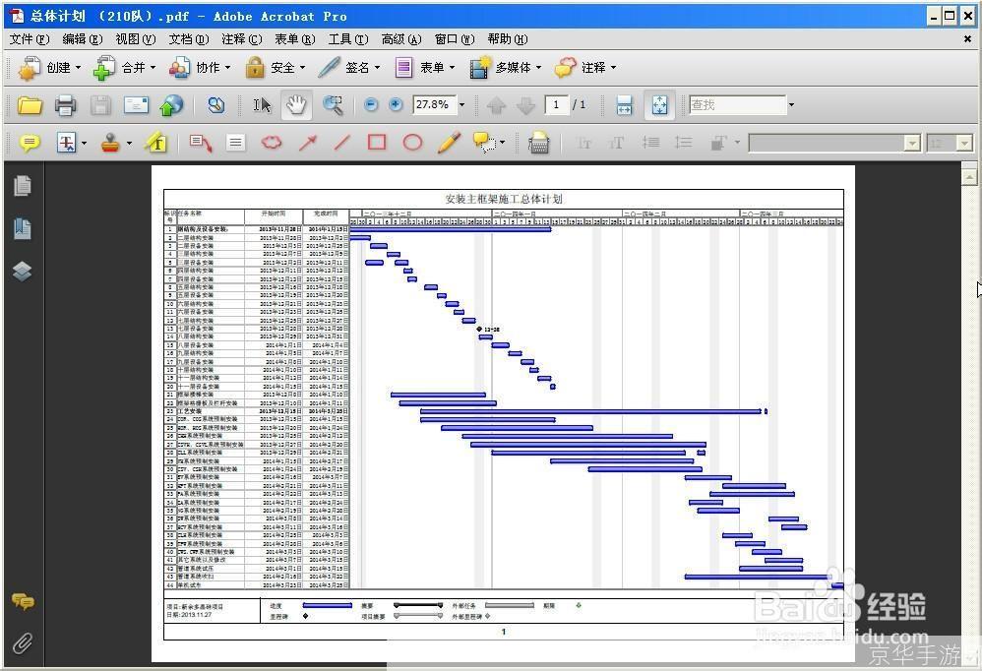Open the 文件 (File) menu
The width and height of the screenshot is (982, 671).
[x=29, y=38]
